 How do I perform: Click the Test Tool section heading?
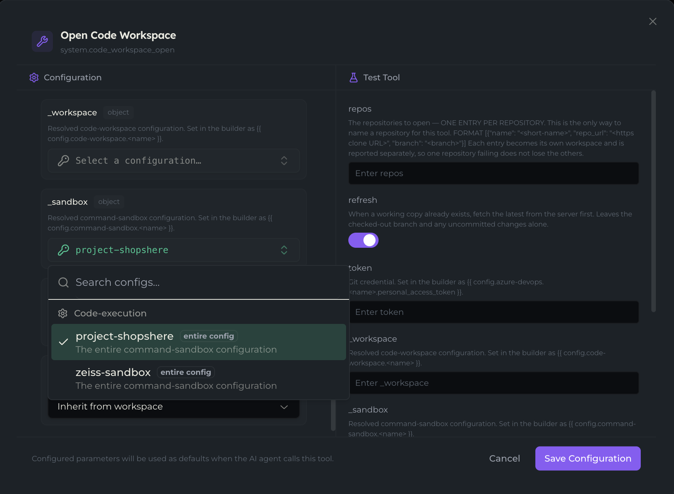[382, 78]
